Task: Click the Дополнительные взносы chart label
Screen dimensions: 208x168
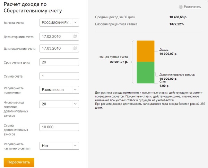Action: click(177, 75)
